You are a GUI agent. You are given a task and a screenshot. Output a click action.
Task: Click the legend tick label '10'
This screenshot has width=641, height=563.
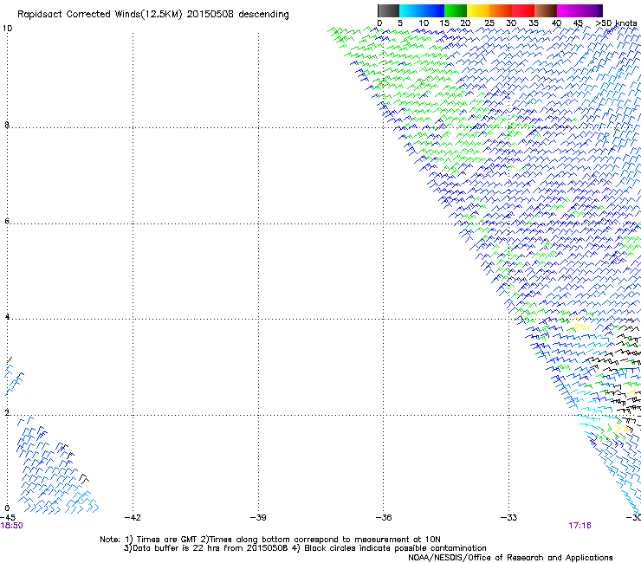pyautogui.click(x=424, y=23)
